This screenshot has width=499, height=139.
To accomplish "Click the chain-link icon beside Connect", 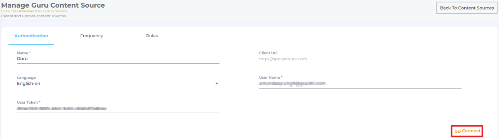I will (x=458, y=131).
